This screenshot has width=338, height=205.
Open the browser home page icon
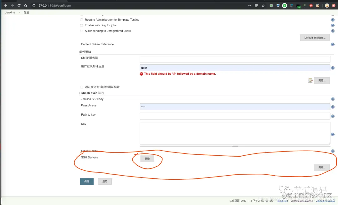pyautogui.click(x=26, y=6)
